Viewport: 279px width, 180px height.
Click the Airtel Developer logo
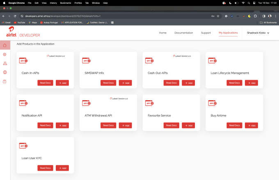(23, 32)
